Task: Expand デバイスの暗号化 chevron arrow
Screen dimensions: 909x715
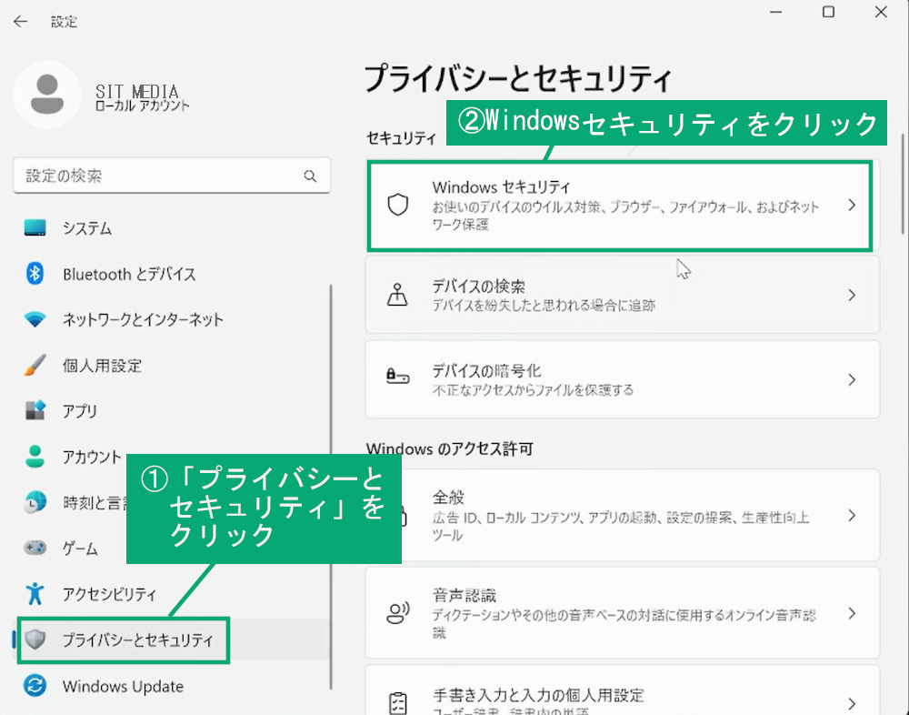Action: 852,379
